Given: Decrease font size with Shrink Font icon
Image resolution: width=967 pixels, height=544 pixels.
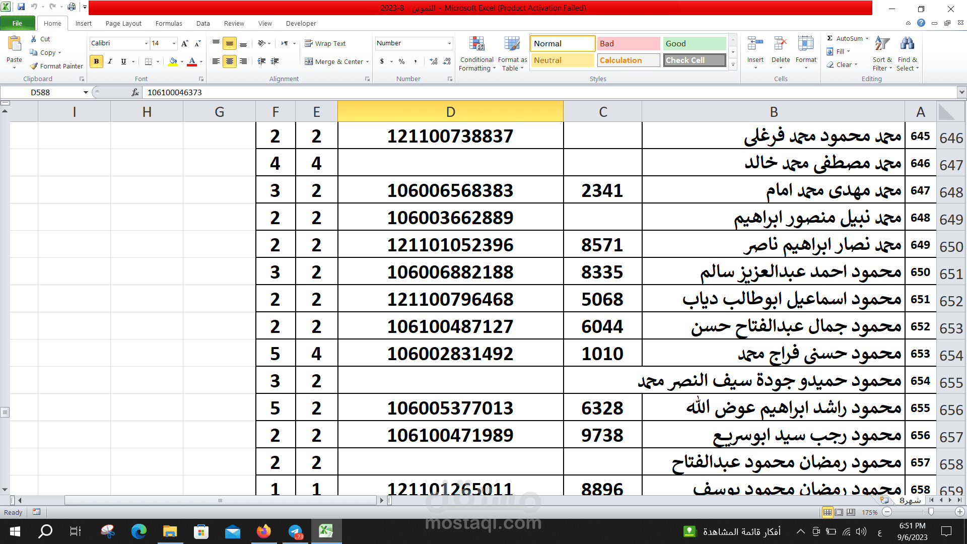Looking at the screenshot, I should (197, 43).
